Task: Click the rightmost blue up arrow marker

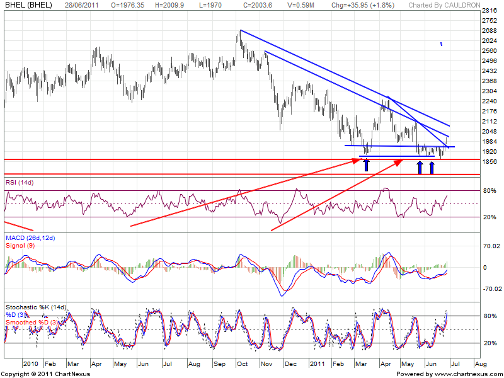Action: [432, 167]
